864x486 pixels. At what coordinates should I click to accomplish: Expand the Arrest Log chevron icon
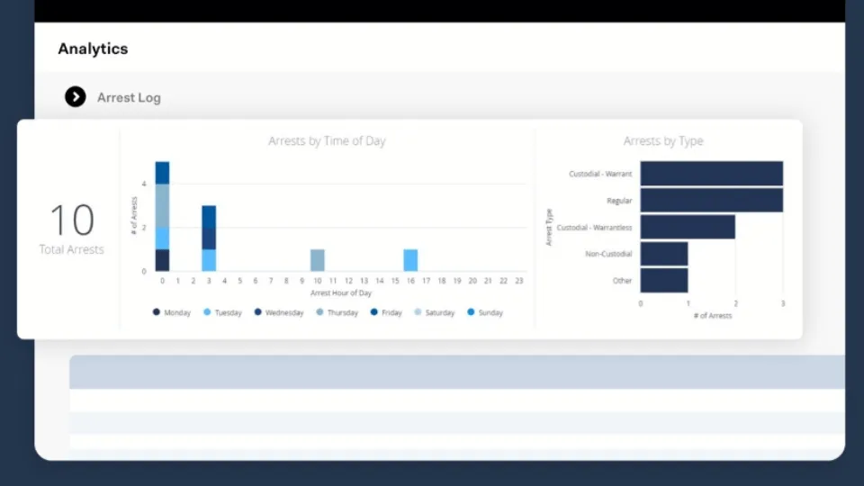coord(76,97)
